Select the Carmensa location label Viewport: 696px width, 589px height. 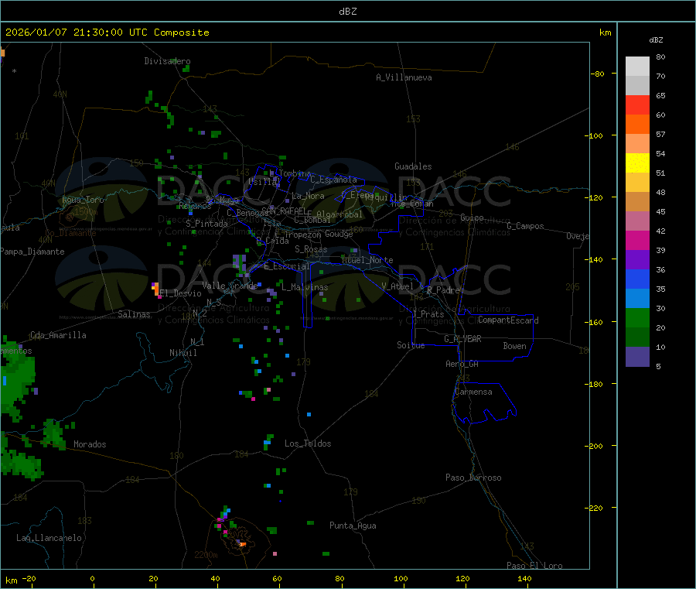(x=473, y=392)
